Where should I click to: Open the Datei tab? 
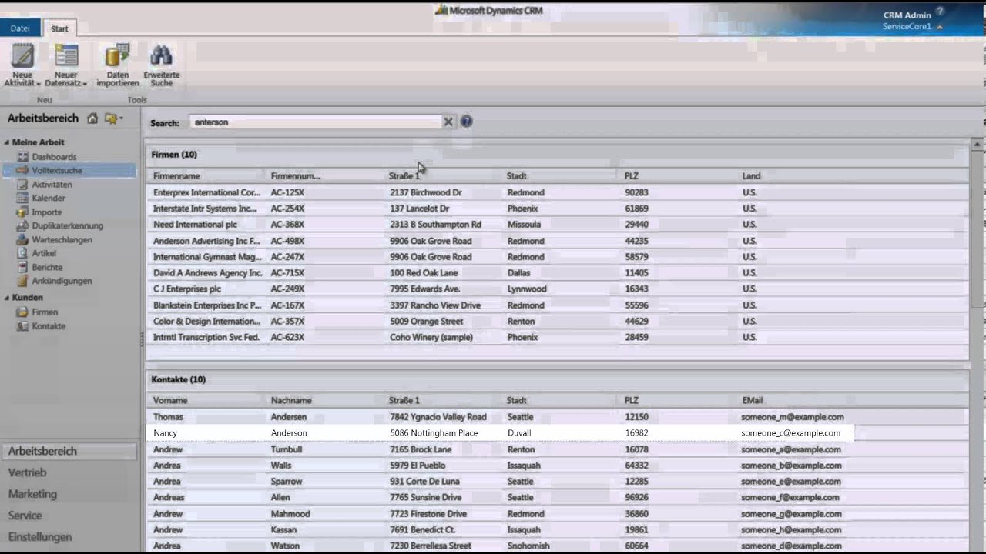coord(20,28)
